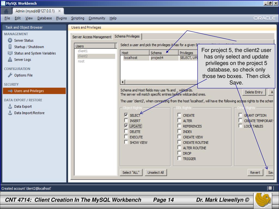Click the MySQL Workbench title bar icon
The width and height of the screenshot is (279, 209).
point(3,3)
